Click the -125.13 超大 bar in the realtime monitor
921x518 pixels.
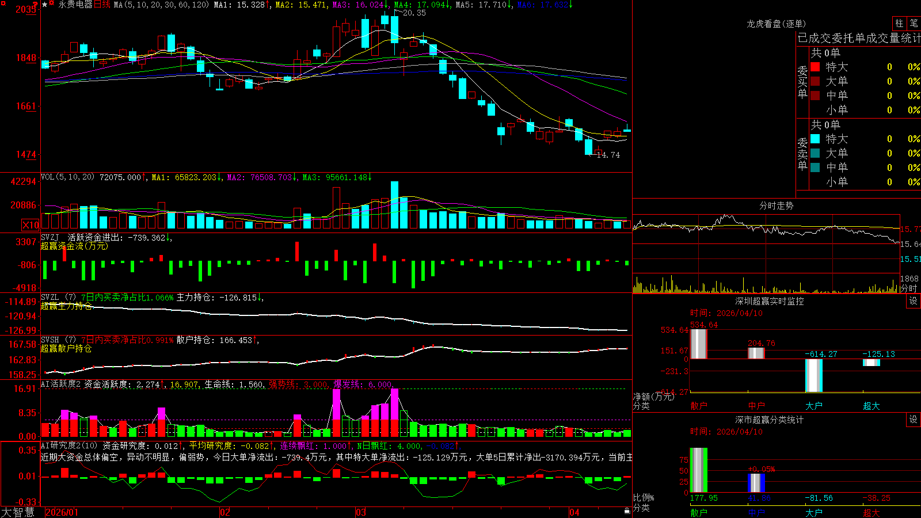[x=871, y=363]
